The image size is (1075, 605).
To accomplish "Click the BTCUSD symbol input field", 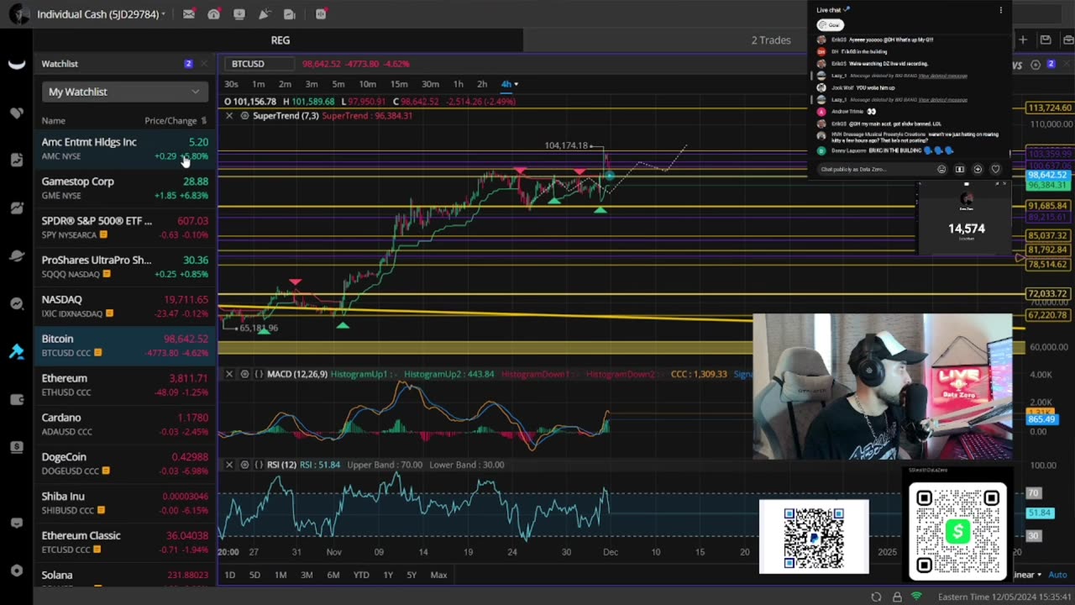I will click(260, 64).
